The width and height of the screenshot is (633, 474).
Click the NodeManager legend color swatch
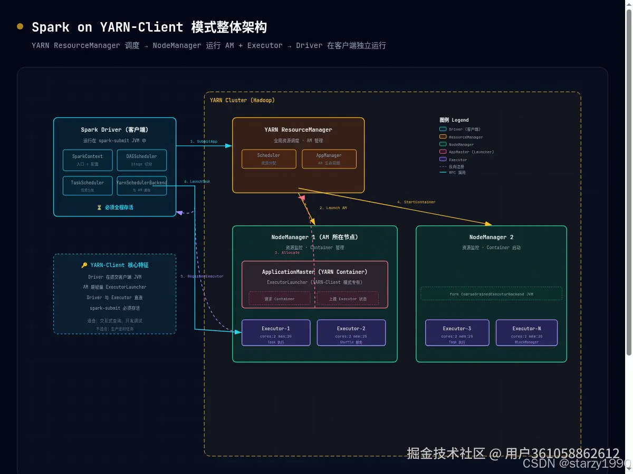click(x=443, y=144)
